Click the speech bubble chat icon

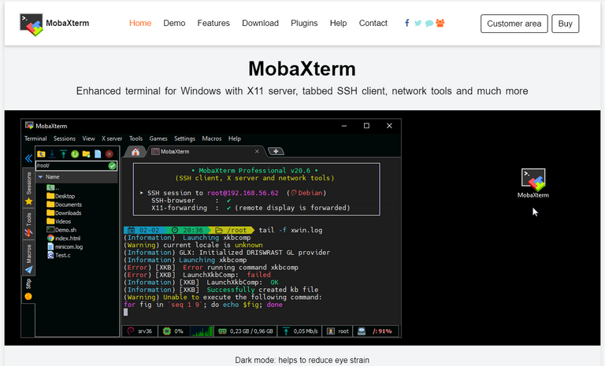tap(429, 24)
